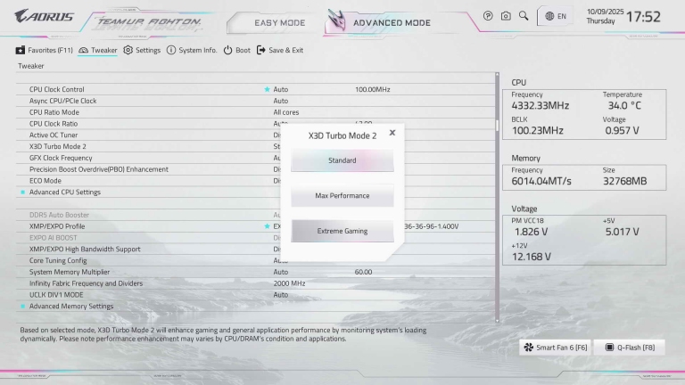Choose Max Performance option

tap(342, 196)
